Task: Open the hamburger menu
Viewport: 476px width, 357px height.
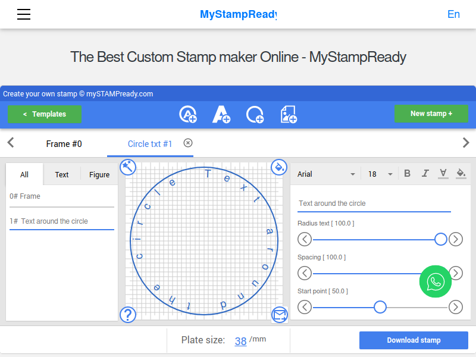Action: click(x=24, y=14)
